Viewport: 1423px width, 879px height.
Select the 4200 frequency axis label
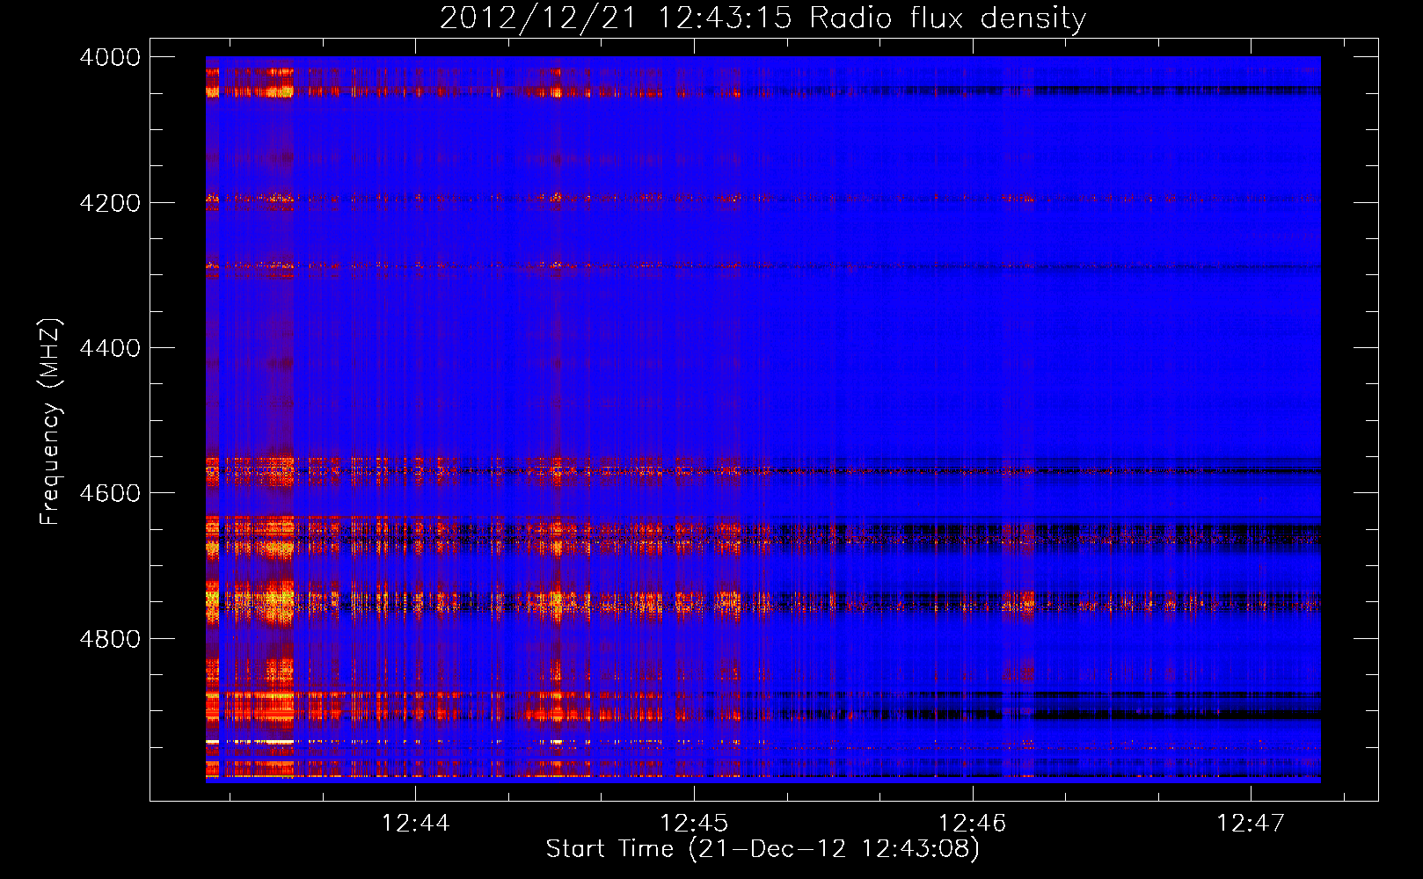(x=109, y=203)
